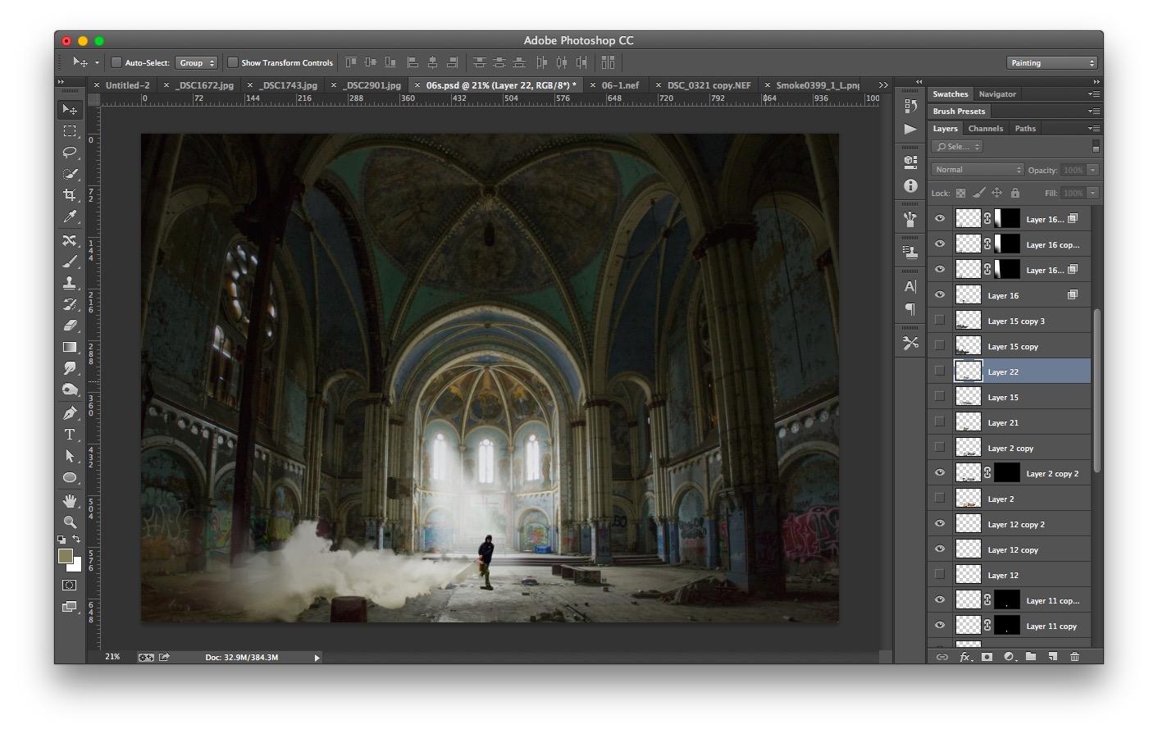This screenshot has height=738, width=1158.
Task: Create a new layer
Action: click(1052, 657)
